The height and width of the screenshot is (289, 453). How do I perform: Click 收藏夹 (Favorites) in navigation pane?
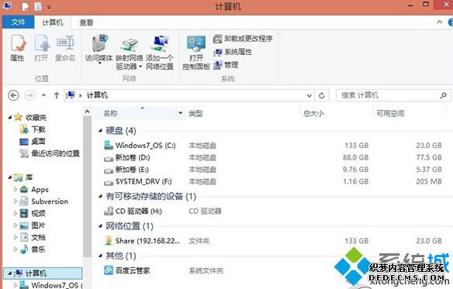point(36,117)
